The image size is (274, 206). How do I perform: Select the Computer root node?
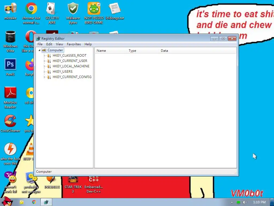point(53,50)
